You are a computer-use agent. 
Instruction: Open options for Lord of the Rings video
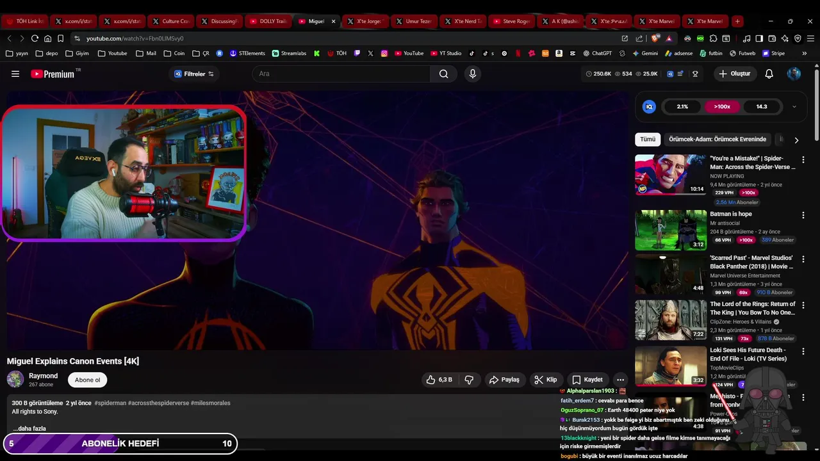click(x=803, y=305)
